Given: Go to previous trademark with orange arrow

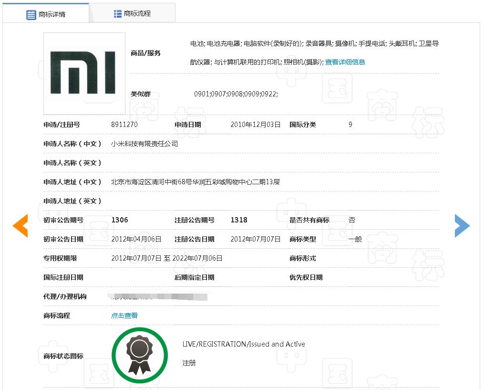Looking at the screenshot, I should (21, 226).
